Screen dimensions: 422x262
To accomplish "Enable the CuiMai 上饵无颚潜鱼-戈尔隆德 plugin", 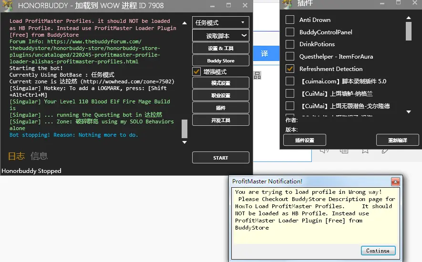I will pyautogui.click(x=290, y=106).
